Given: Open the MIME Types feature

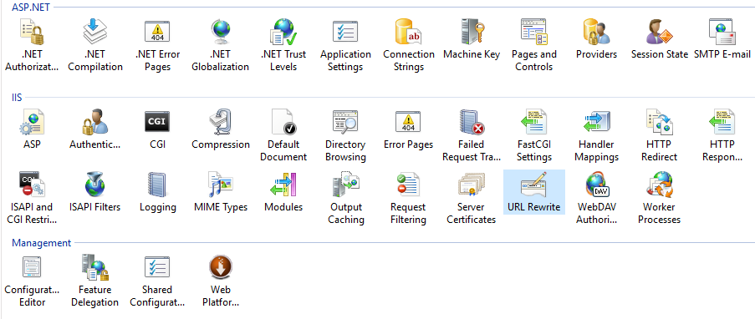Looking at the screenshot, I should tap(221, 192).
